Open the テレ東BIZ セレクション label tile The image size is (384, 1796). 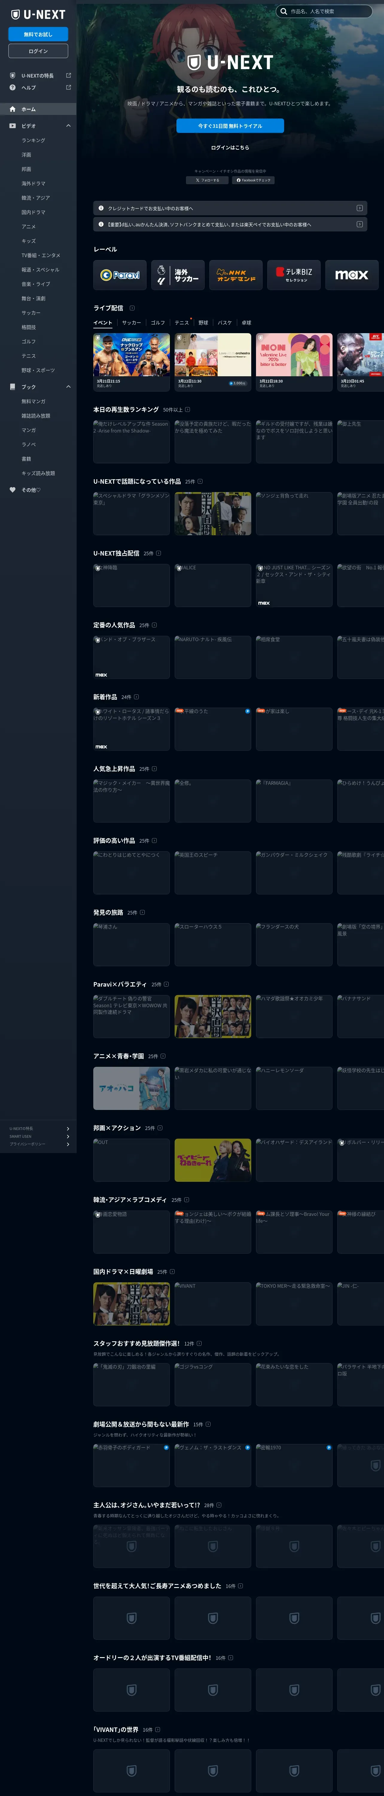[293, 275]
